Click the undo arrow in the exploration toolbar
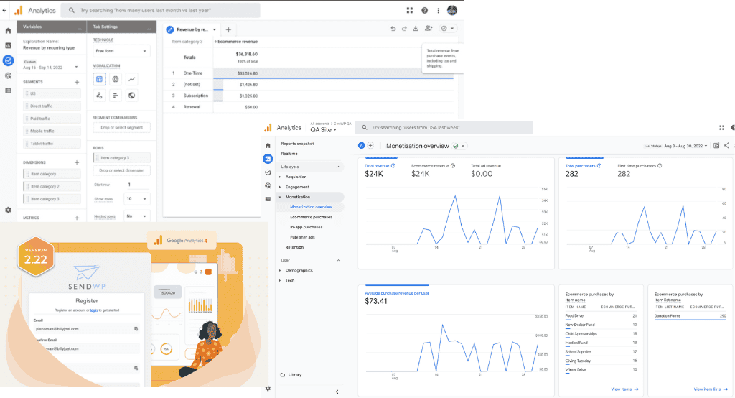The width and height of the screenshot is (735, 398). tap(393, 29)
